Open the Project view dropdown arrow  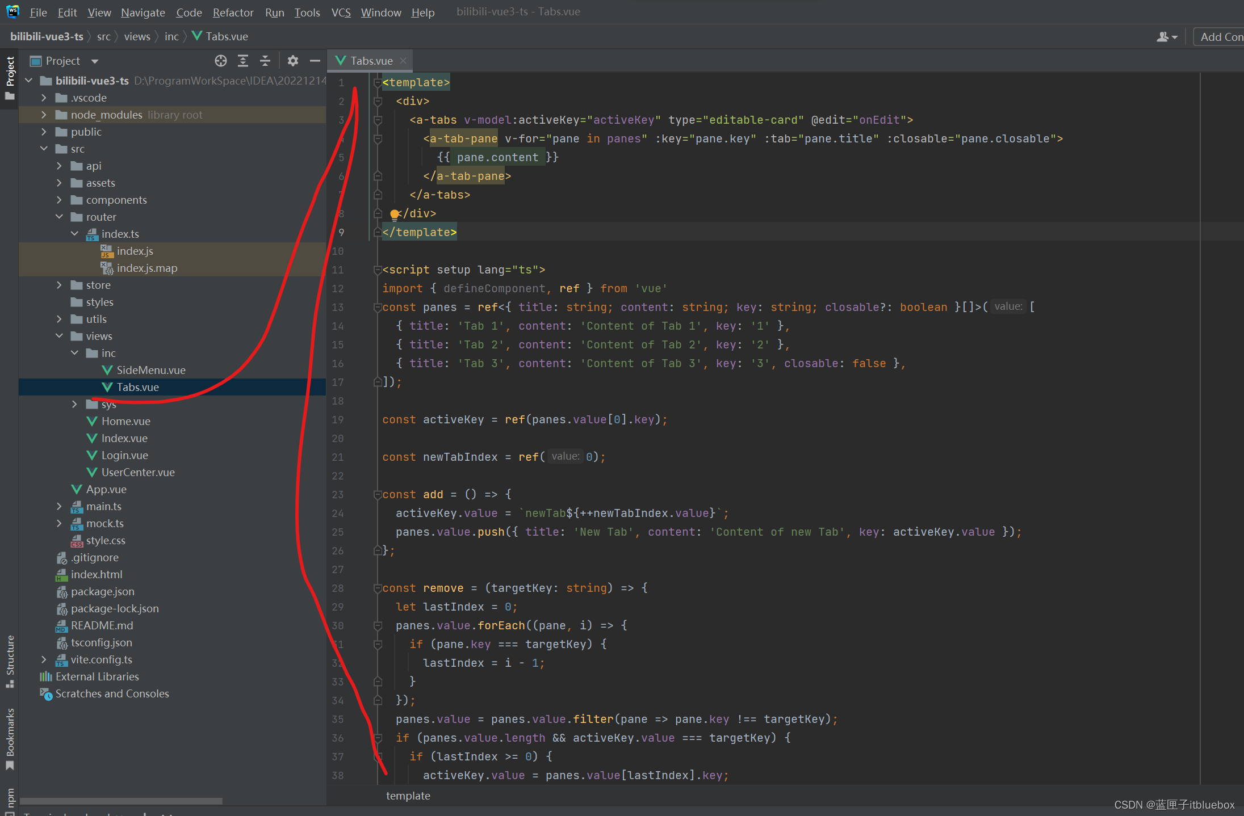(95, 61)
